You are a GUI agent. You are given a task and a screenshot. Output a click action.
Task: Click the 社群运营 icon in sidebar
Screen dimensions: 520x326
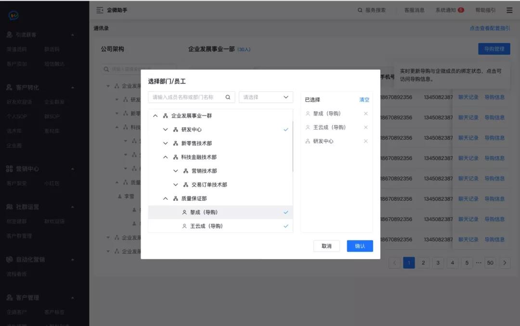click(x=11, y=207)
